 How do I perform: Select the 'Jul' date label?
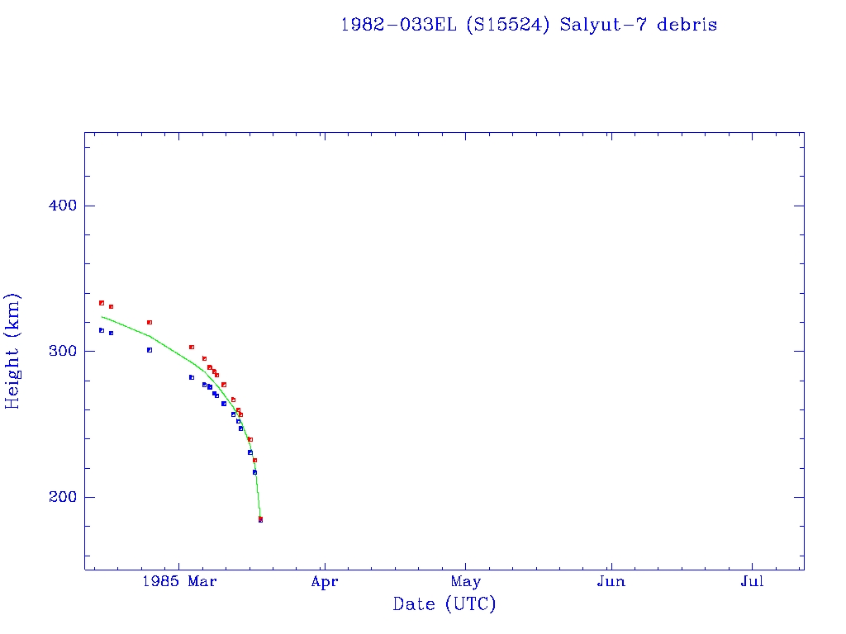tap(752, 582)
